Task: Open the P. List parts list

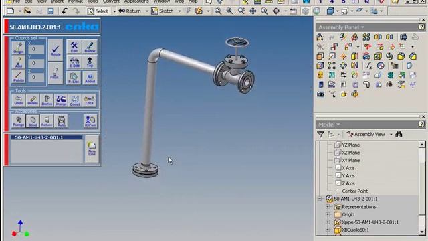Action: coord(74,78)
